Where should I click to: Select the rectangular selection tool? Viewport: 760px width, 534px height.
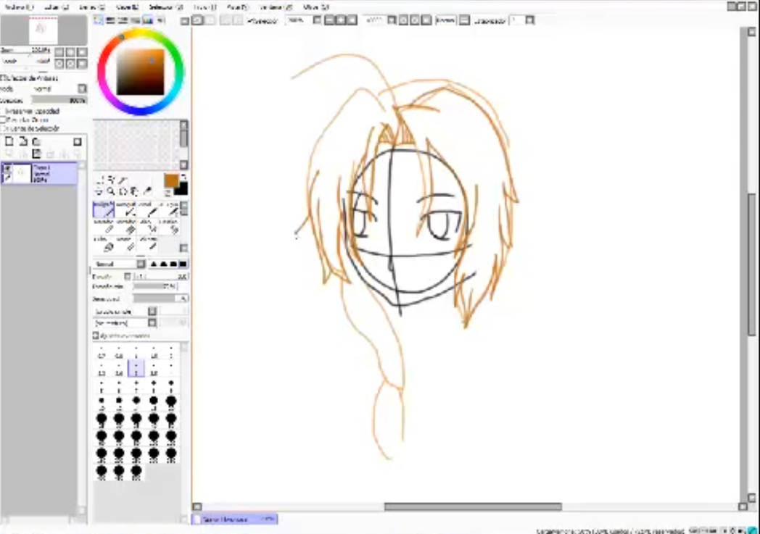click(x=100, y=180)
